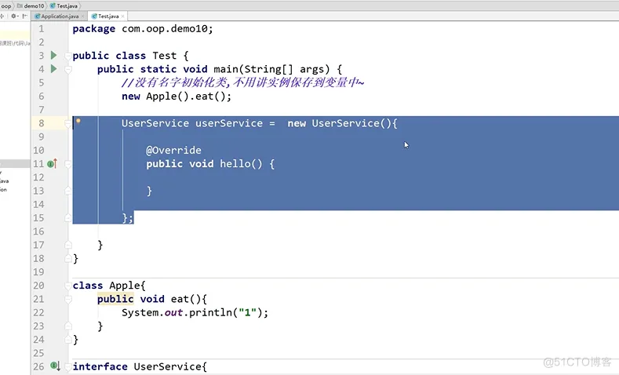
Task: Fold the Apple class at line 20
Action: tap(68, 286)
